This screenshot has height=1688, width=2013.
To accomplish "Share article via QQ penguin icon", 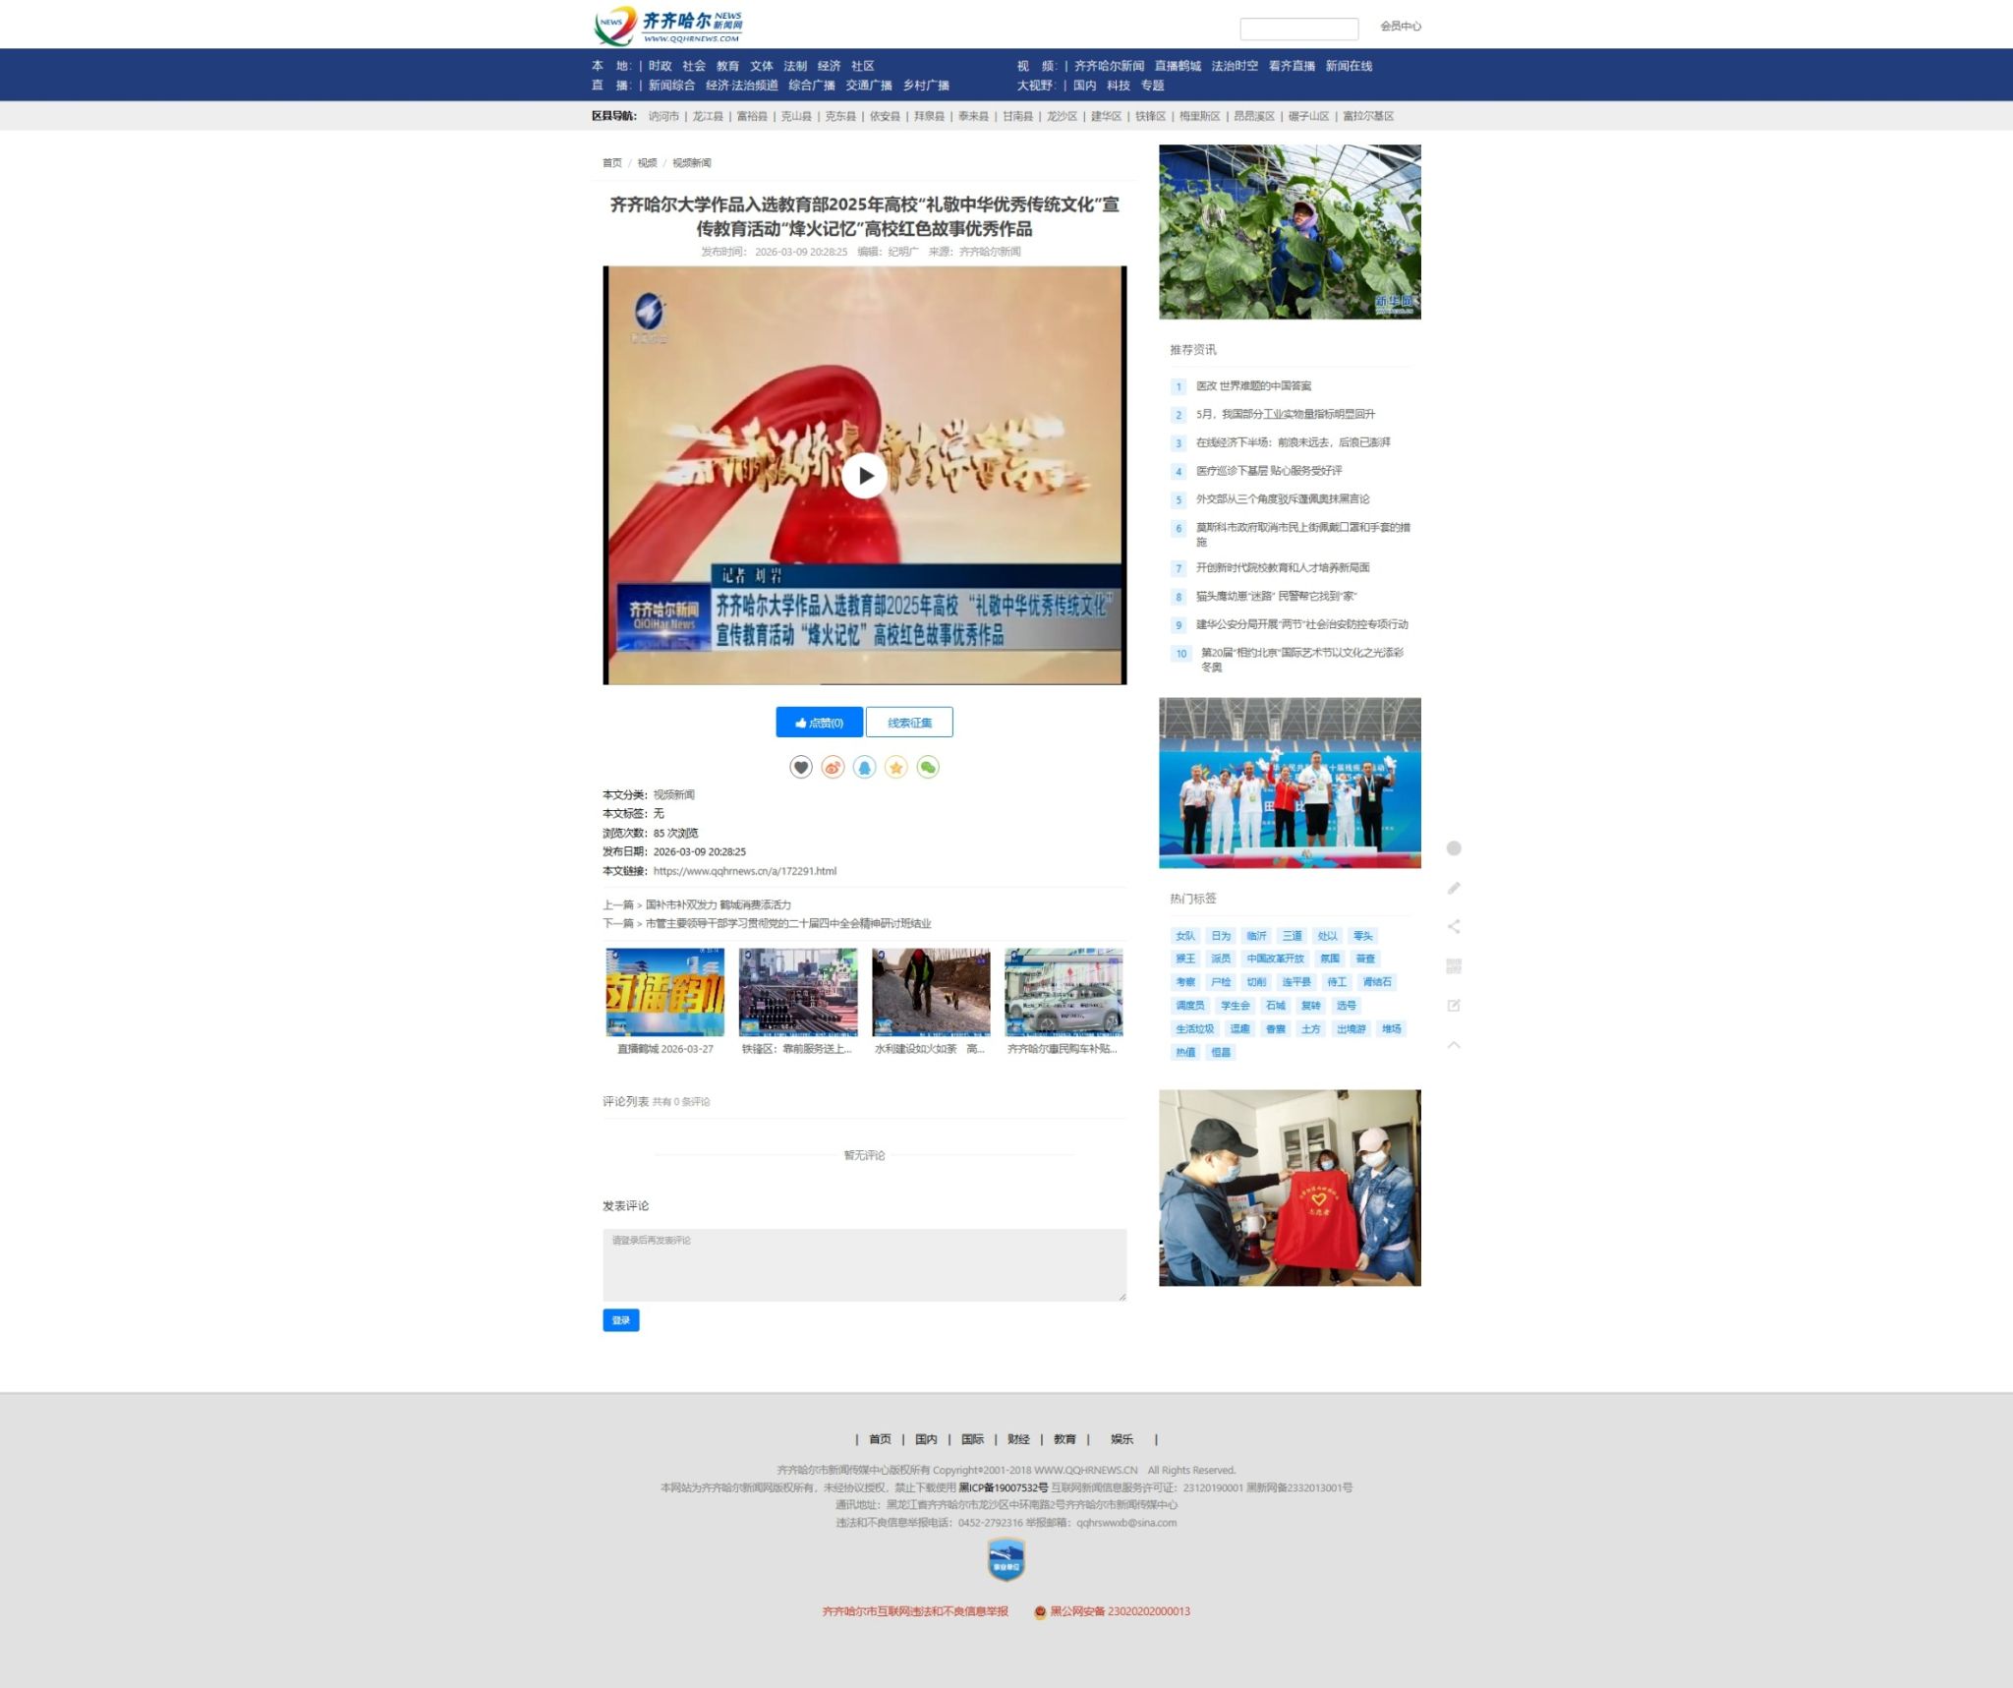I will pyautogui.click(x=864, y=767).
